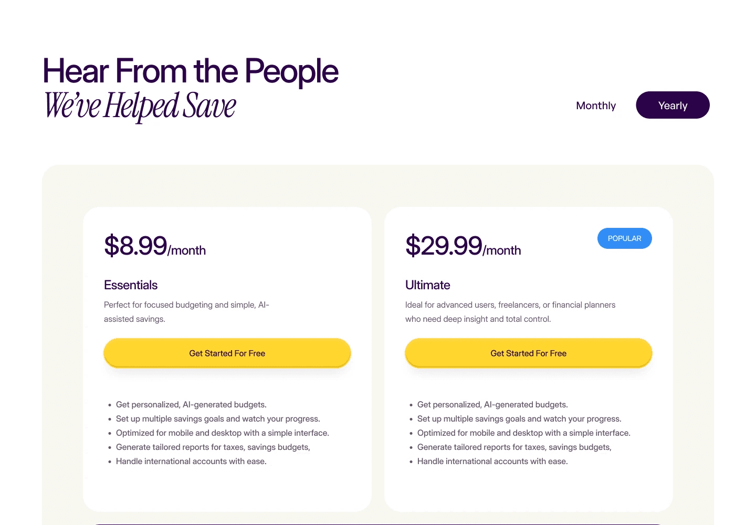Click the Hear From the People heading
The width and height of the screenshot is (756, 525).
pos(190,71)
